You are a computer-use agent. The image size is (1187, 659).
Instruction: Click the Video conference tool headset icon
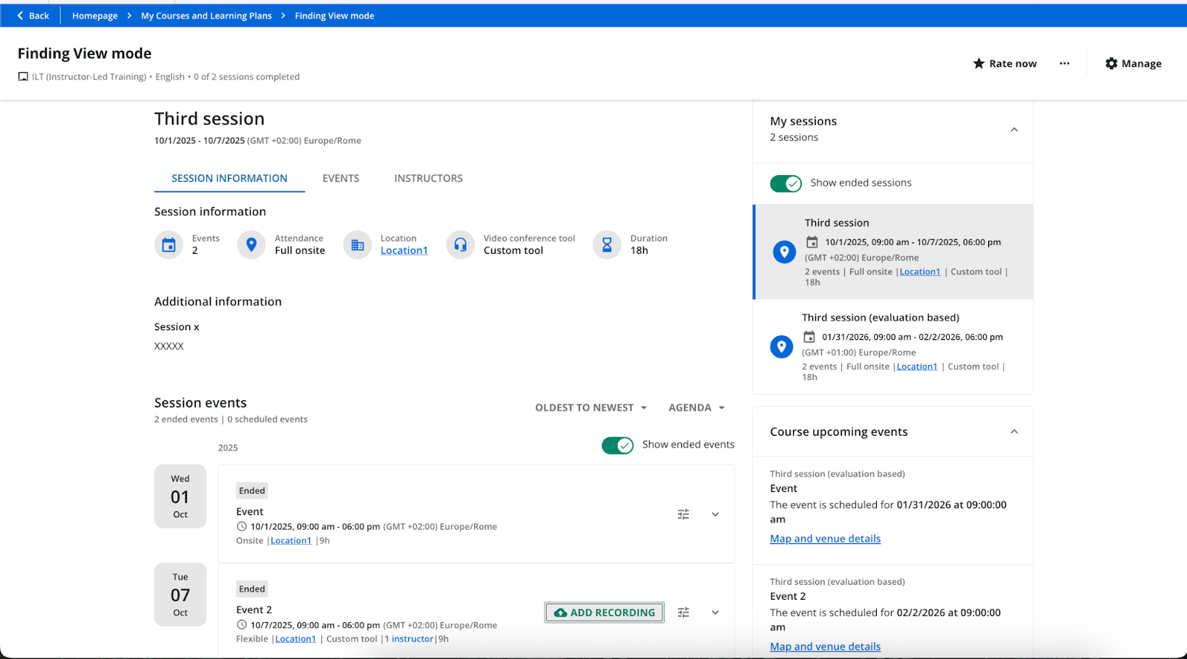click(460, 245)
